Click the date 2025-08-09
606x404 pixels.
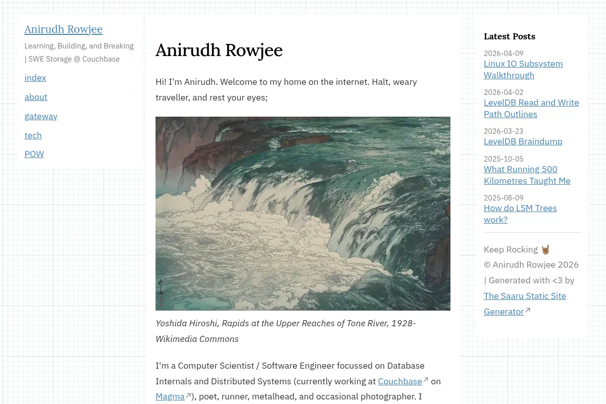(x=503, y=198)
